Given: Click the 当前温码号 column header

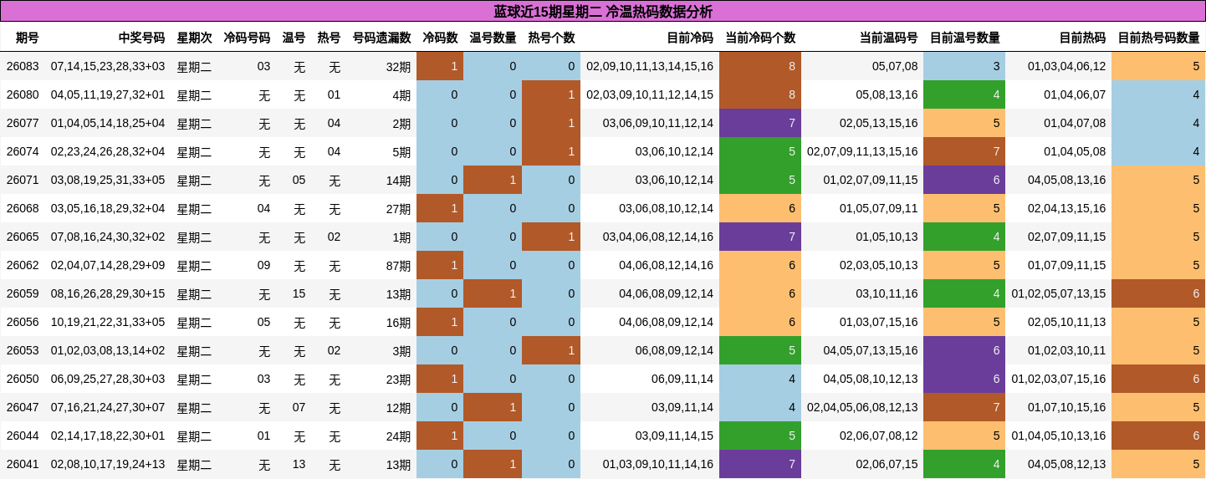Looking at the screenshot, I should (x=888, y=38).
